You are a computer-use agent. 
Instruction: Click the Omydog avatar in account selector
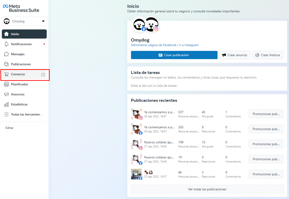[7, 21]
